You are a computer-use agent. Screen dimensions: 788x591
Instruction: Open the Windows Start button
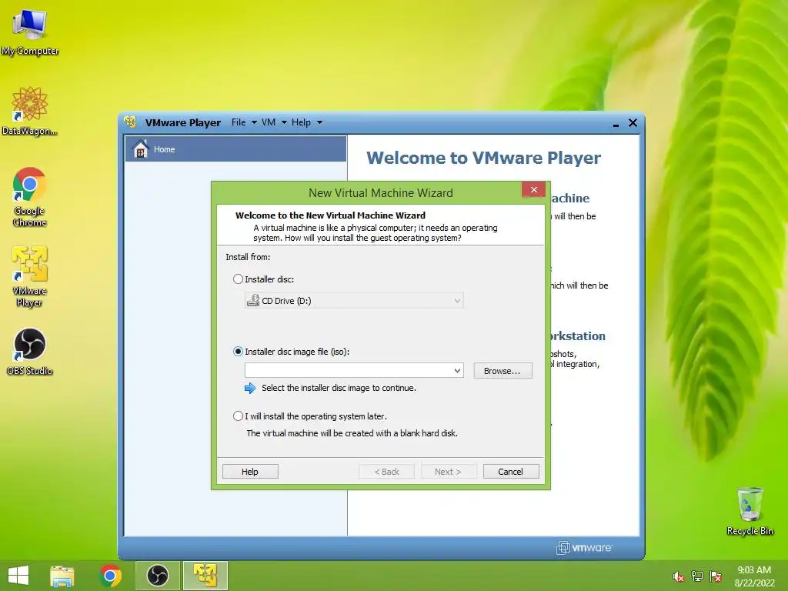[18, 576]
